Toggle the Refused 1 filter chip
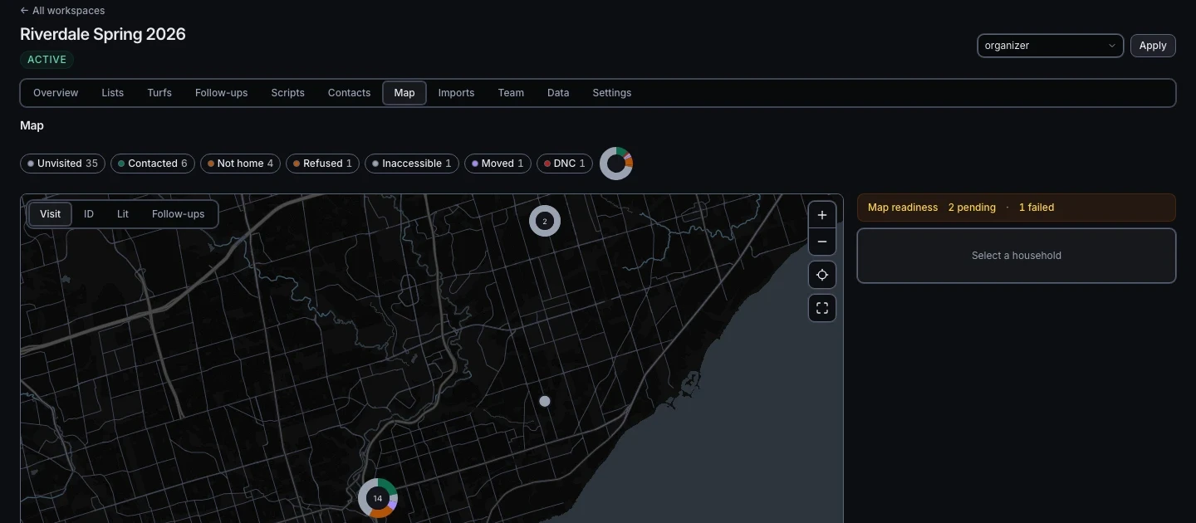The height and width of the screenshot is (523, 1196). coord(323,164)
